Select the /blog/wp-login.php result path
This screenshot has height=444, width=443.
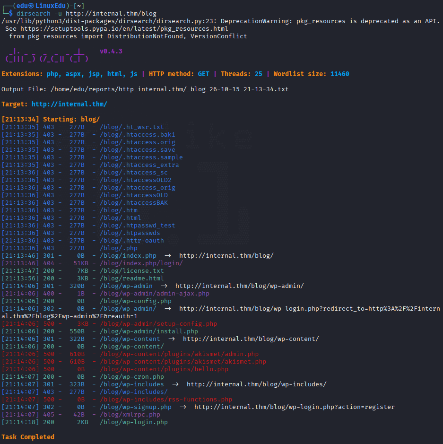pos(134,422)
